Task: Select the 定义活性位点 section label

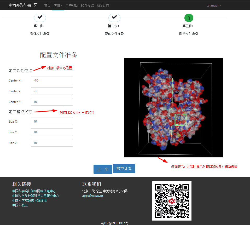Action: 21,71
